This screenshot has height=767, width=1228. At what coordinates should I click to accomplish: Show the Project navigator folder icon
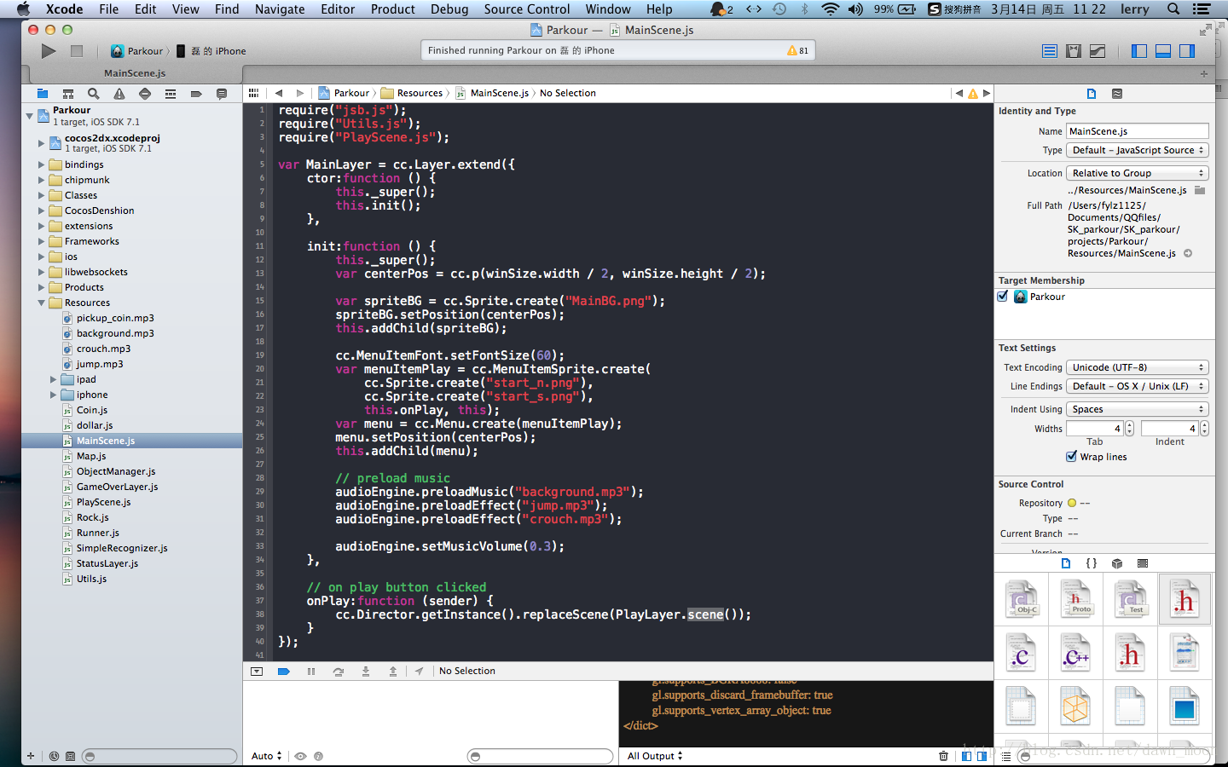click(x=42, y=94)
